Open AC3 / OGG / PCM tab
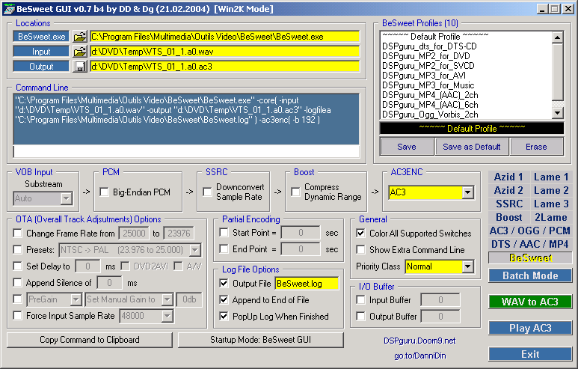 530,231
